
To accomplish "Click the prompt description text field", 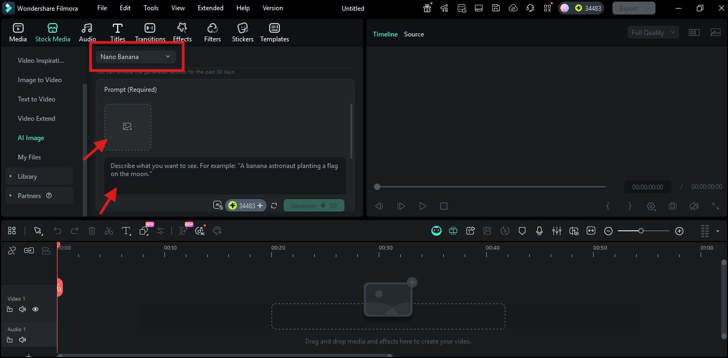I will (225, 176).
